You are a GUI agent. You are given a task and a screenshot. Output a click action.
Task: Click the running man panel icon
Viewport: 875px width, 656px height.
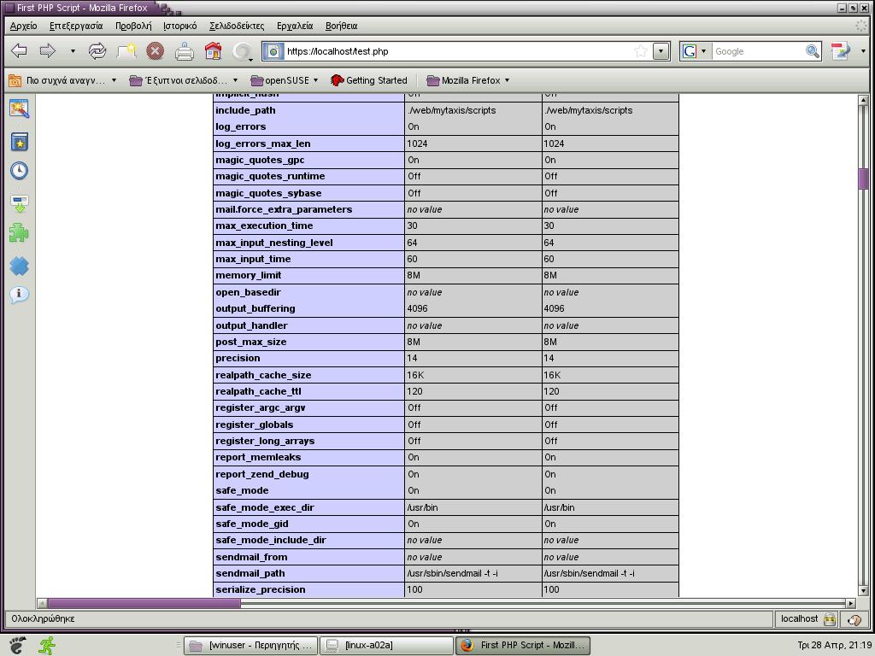tap(47, 646)
